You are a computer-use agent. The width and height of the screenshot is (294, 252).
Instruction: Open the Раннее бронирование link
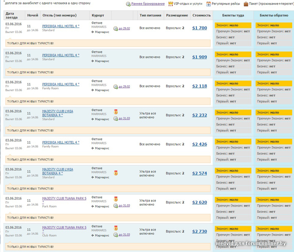tap(148, 4)
